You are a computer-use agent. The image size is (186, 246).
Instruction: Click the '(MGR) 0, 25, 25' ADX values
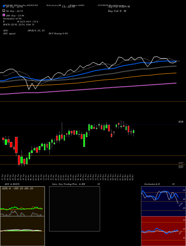[x=36, y=31]
